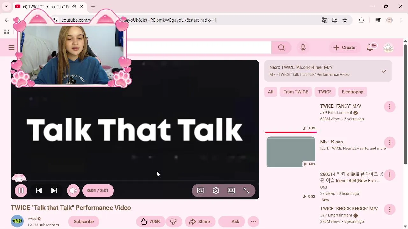Click JYP Entertainment under FANCY

[336, 113]
